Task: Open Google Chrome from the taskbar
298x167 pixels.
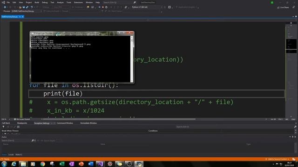Action: (42, 164)
